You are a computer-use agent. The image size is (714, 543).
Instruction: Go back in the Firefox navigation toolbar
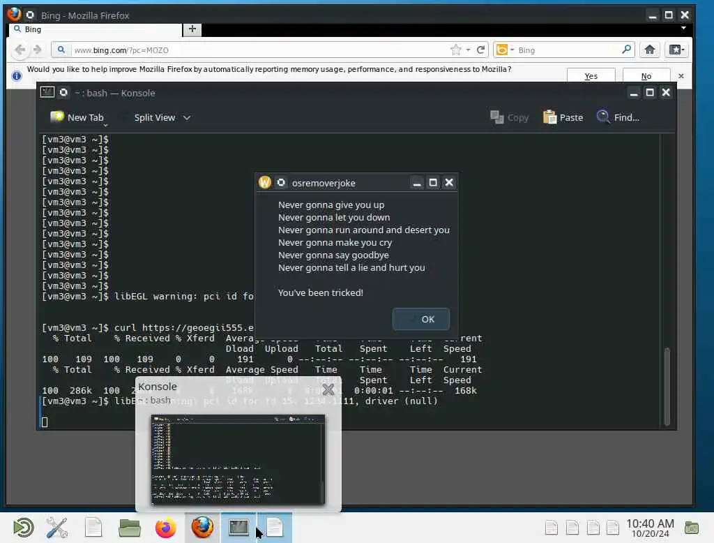coord(20,50)
